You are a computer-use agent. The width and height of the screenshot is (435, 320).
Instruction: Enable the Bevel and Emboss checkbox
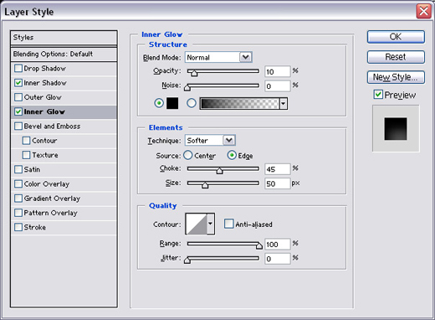(18, 126)
